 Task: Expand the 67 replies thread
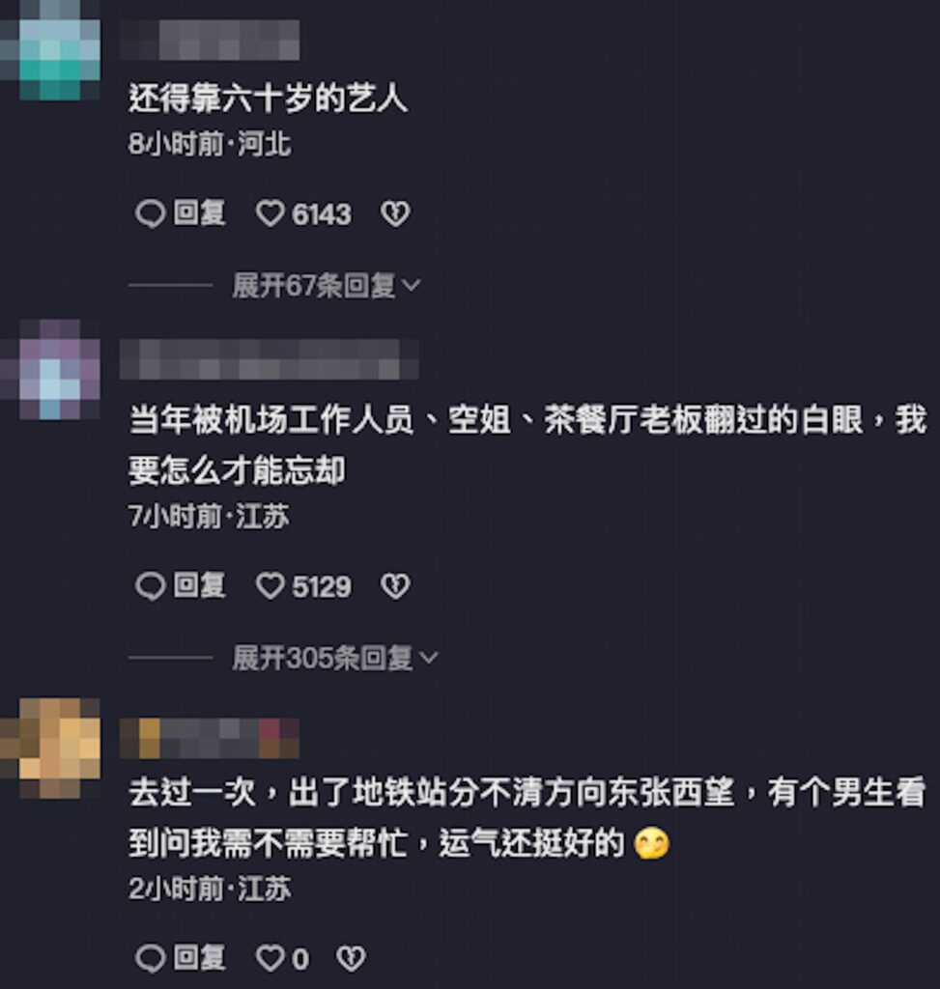point(326,286)
